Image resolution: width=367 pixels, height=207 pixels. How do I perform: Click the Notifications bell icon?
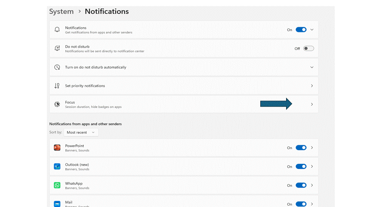pyautogui.click(x=57, y=30)
